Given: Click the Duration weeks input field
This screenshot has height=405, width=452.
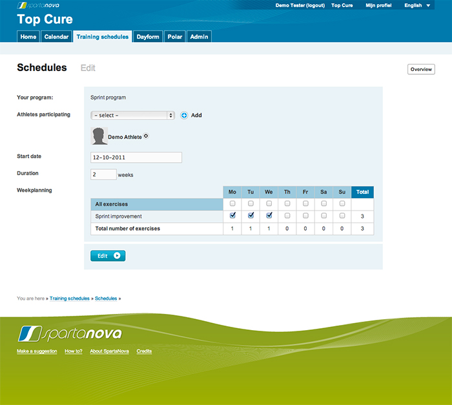Looking at the screenshot, I should pyautogui.click(x=103, y=174).
